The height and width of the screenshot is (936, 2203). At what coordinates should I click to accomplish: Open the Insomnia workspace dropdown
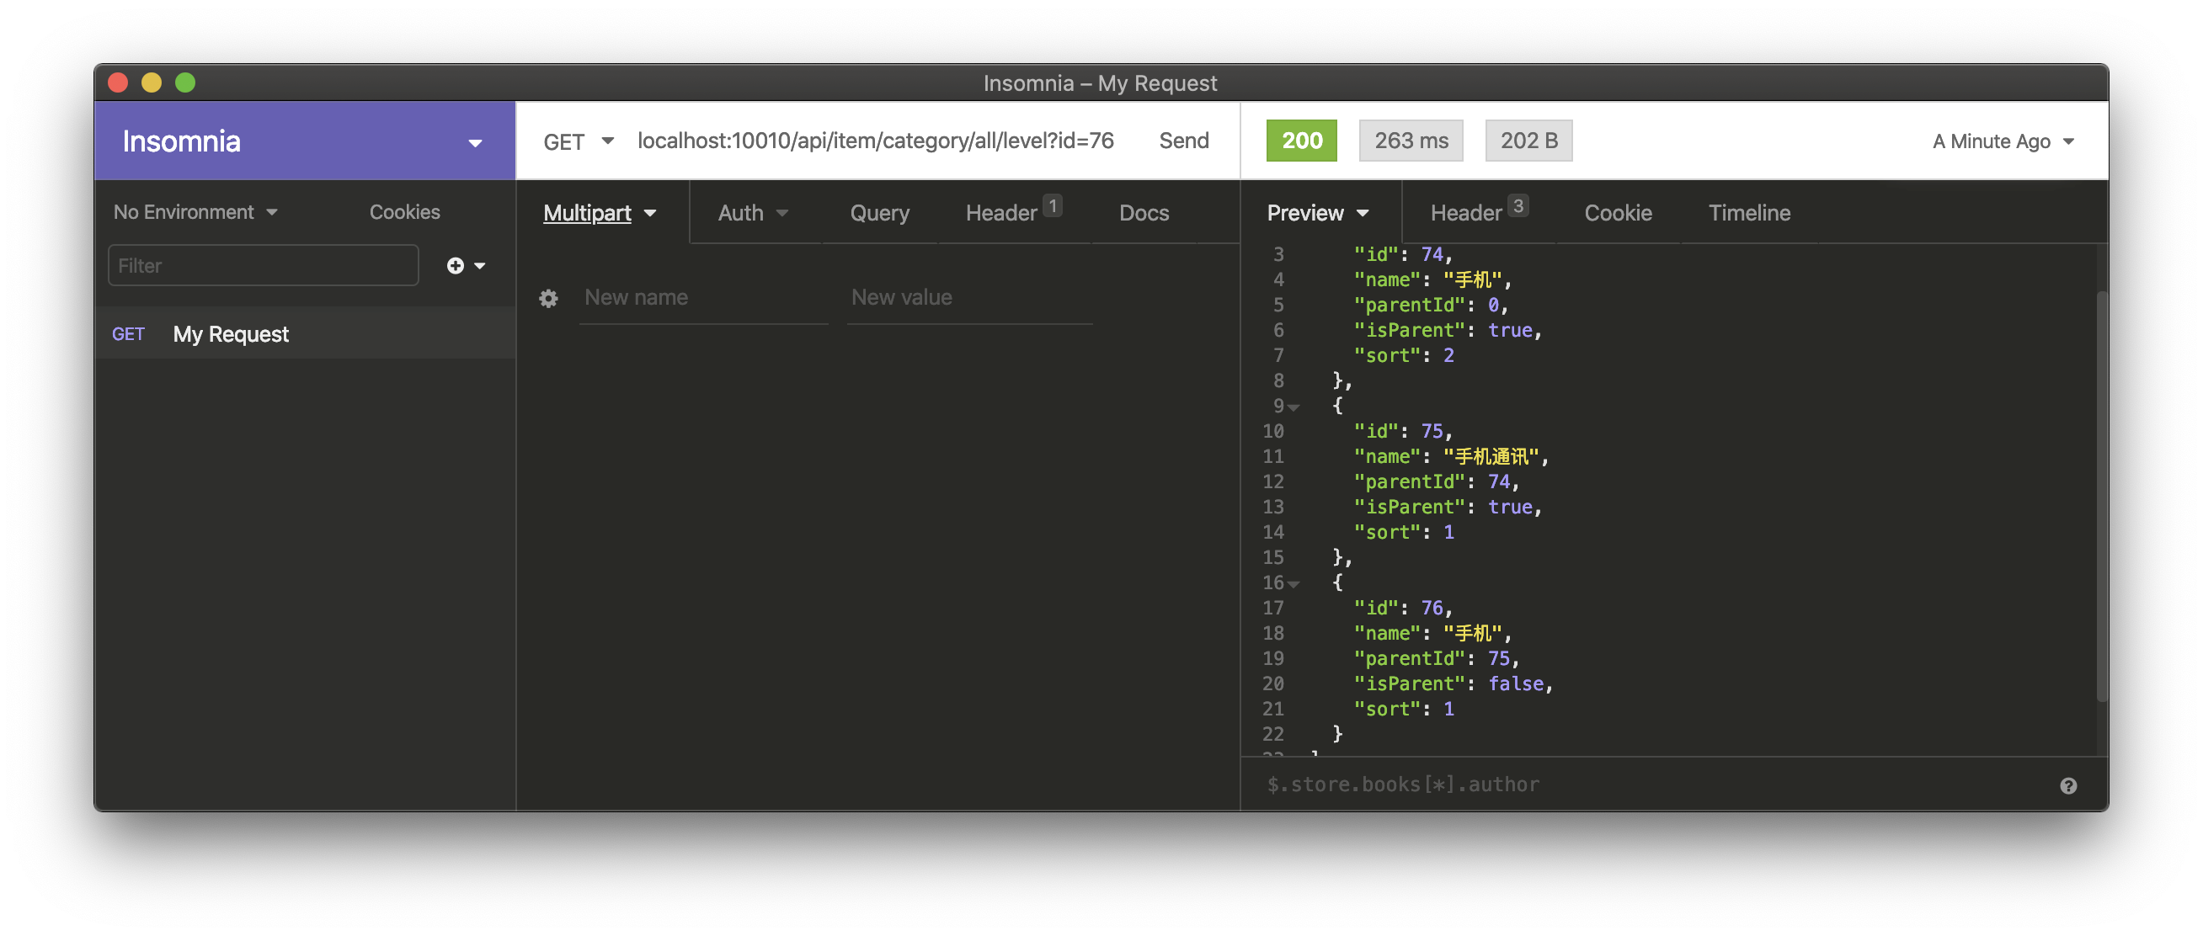(x=475, y=143)
